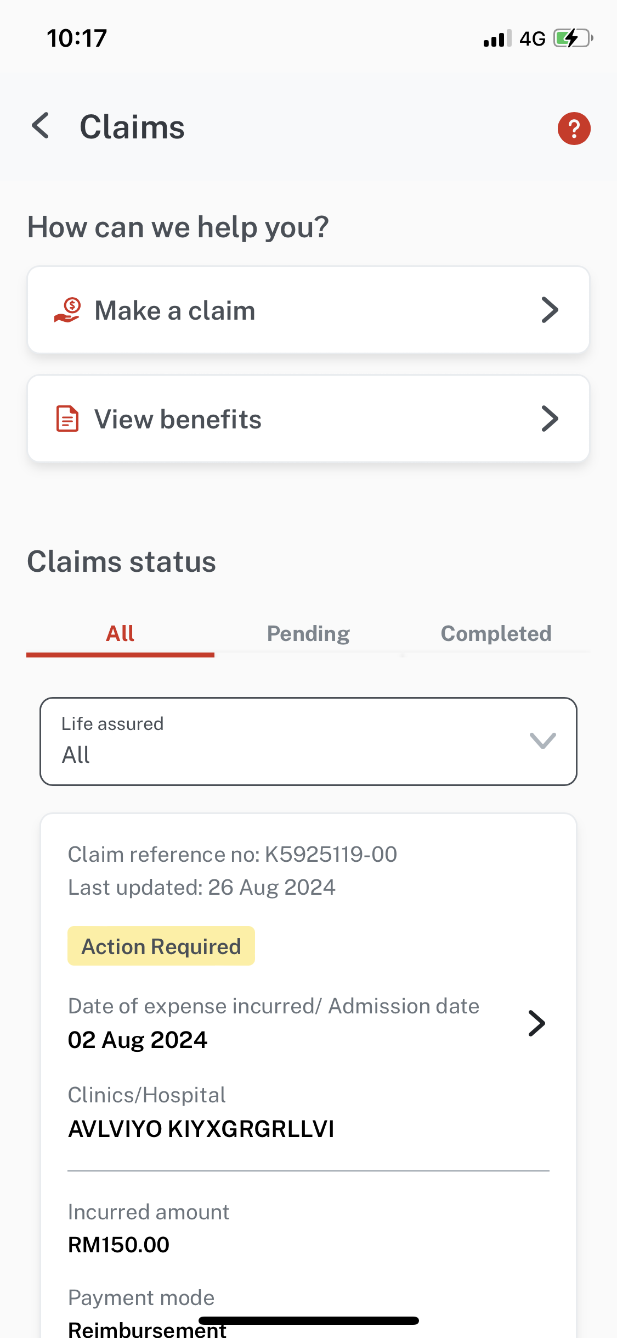
Task: Tap the hand-with-coin claim icon
Action: [68, 310]
